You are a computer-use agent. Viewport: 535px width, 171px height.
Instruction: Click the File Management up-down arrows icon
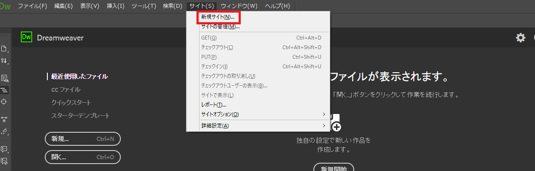coord(4,60)
